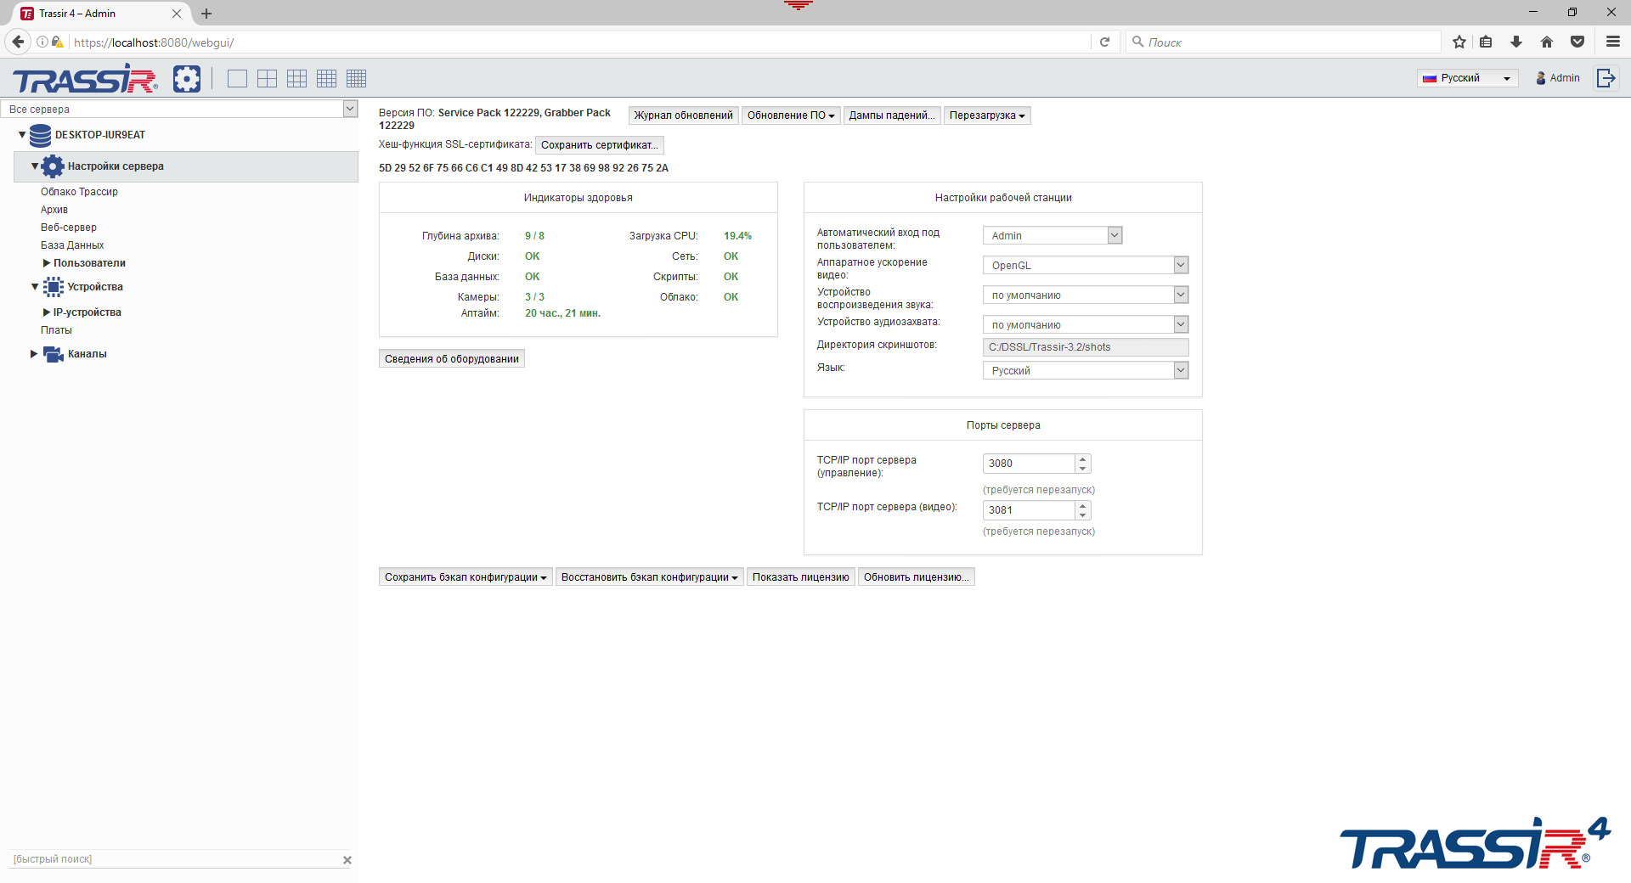Image resolution: width=1631 pixels, height=883 pixels.
Task: Click the DESKTOP-IUR9EAT server icon
Action: pos(38,135)
